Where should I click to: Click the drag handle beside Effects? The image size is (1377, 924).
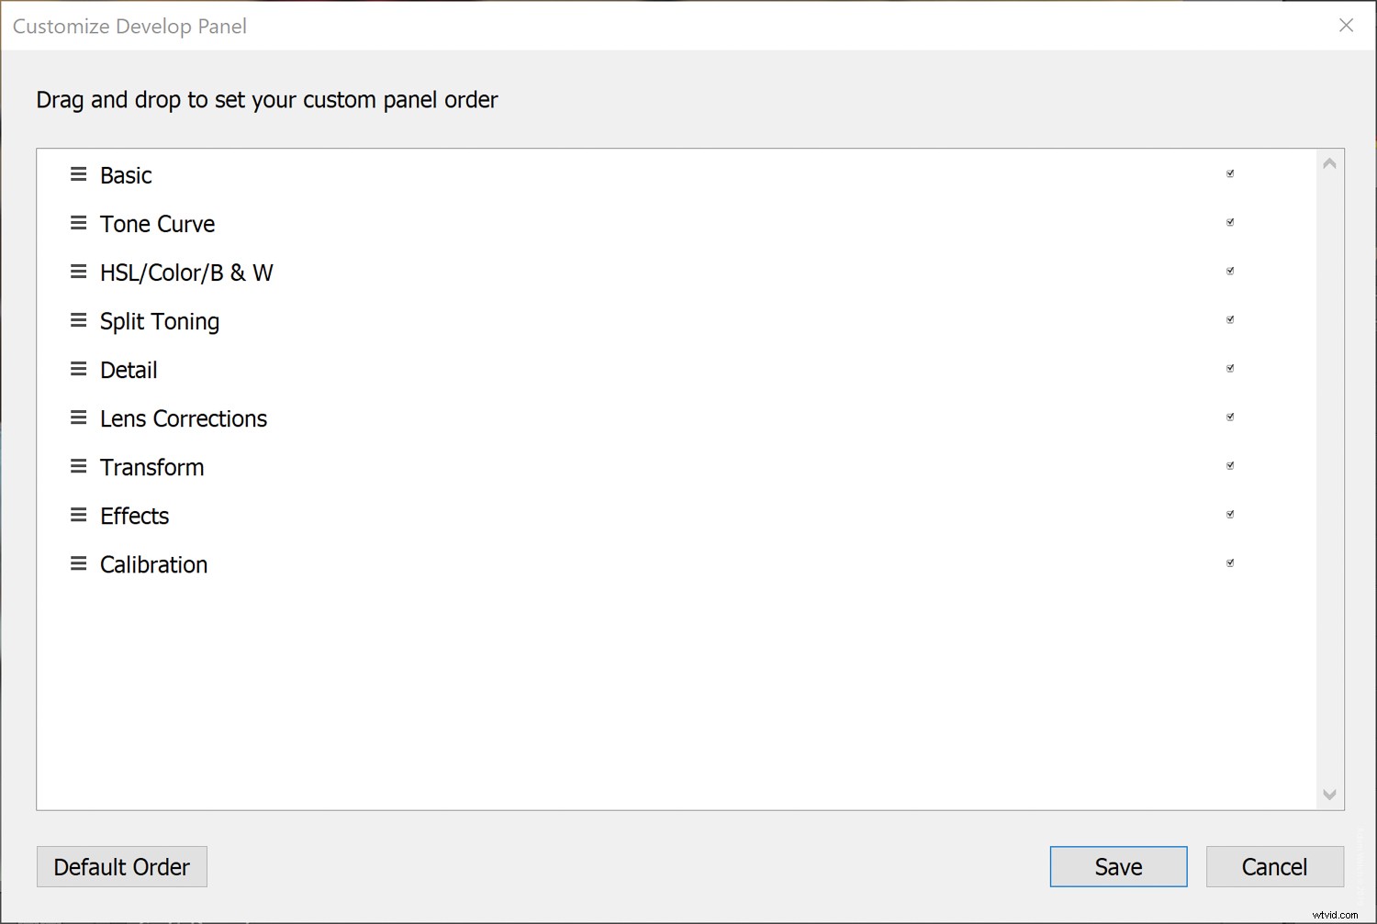pyautogui.click(x=79, y=515)
